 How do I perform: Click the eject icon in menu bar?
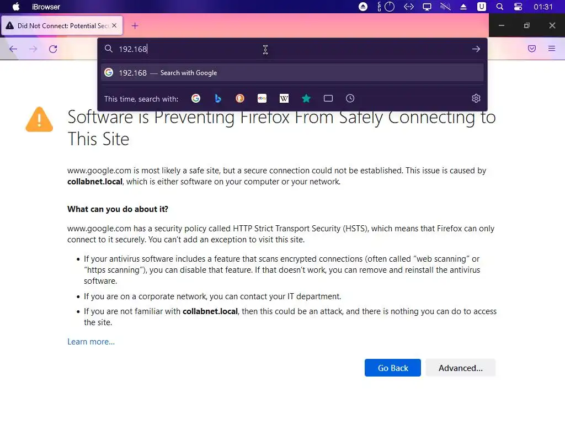463,7
